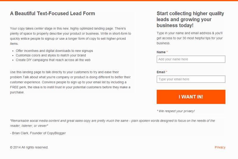Viewport: 238px width, 159px height.
Task: Click the orange bar at page top
Action: coord(119,1)
